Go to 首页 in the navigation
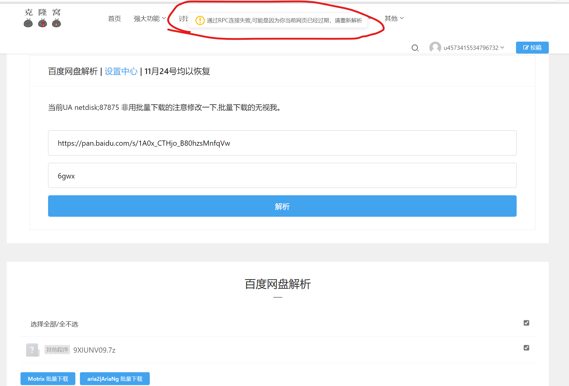 click(x=115, y=19)
